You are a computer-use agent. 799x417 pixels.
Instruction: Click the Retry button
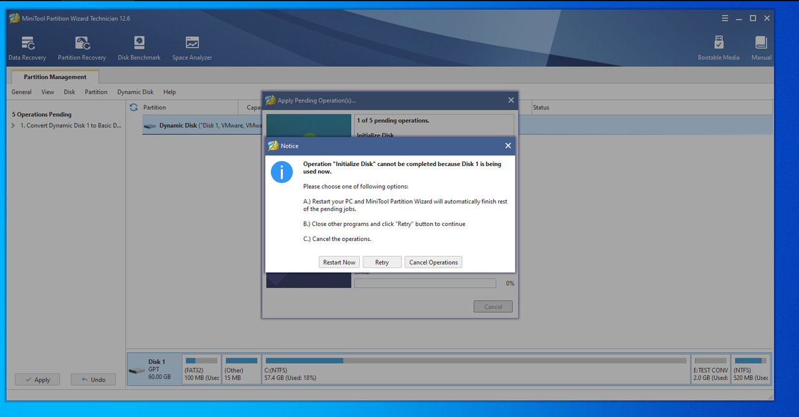(x=382, y=262)
